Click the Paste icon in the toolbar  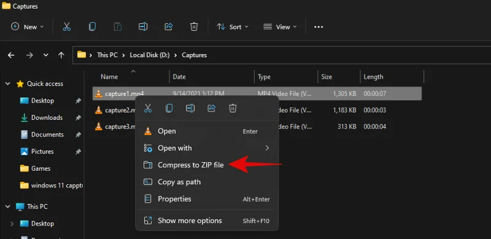117,26
